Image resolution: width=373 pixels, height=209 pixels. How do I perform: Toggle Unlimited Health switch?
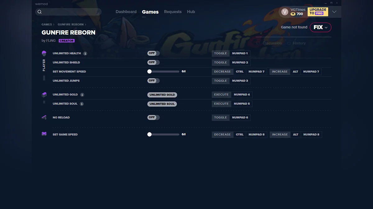tap(154, 53)
